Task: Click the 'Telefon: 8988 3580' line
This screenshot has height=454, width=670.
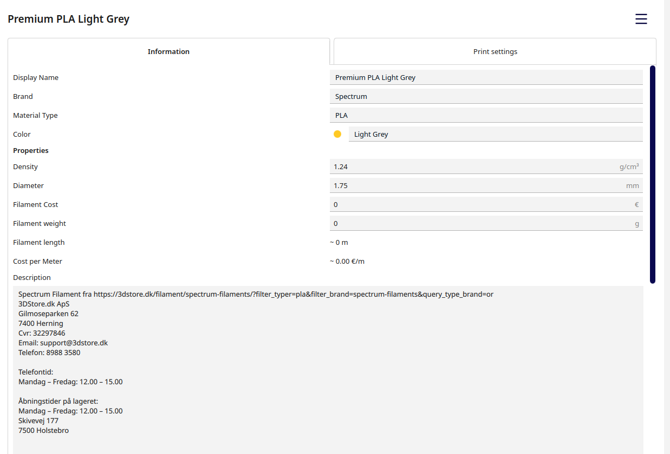Action: click(49, 352)
